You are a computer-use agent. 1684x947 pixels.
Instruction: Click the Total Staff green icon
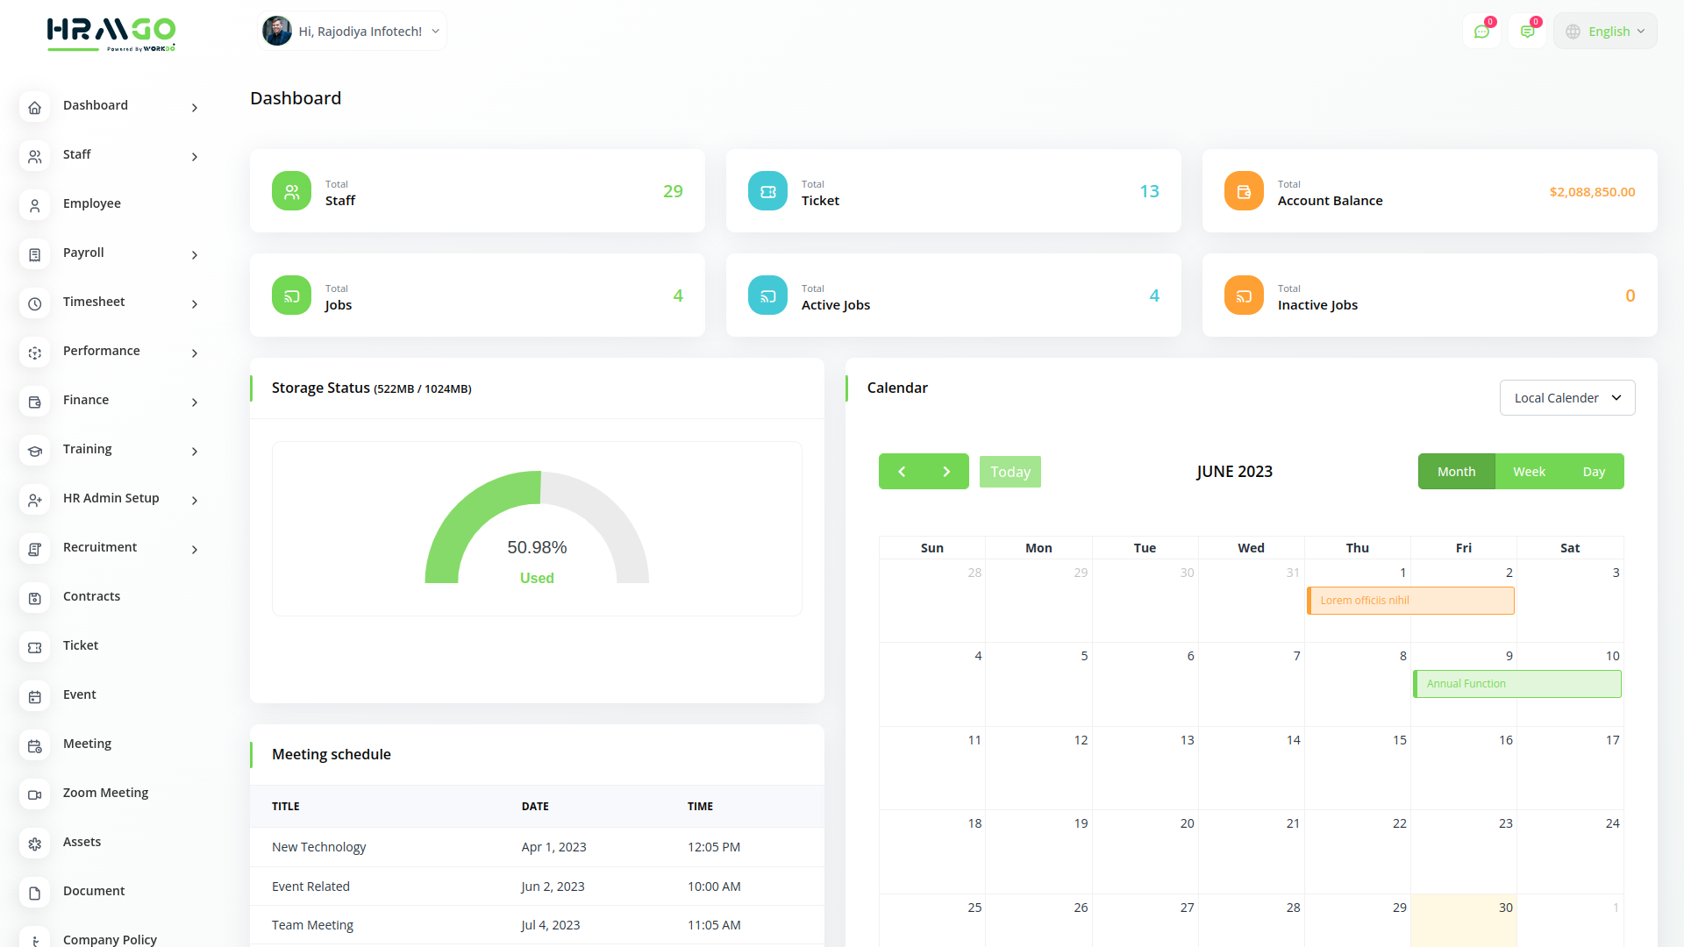291,191
